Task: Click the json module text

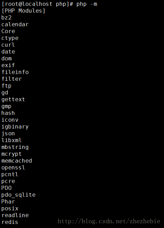Action: point(8,134)
